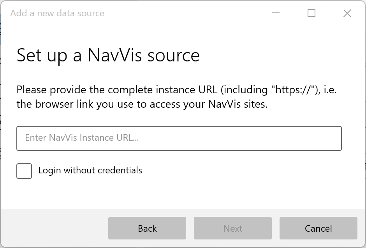Cancel the data source setup
This screenshot has width=366, height=248.
pos(318,228)
